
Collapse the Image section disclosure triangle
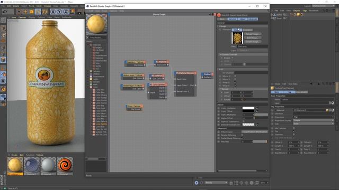[219, 26]
